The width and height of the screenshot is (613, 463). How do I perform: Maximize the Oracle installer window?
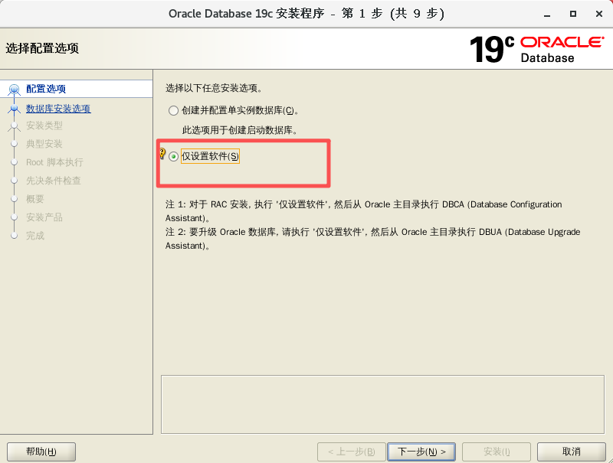click(x=572, y=14)
